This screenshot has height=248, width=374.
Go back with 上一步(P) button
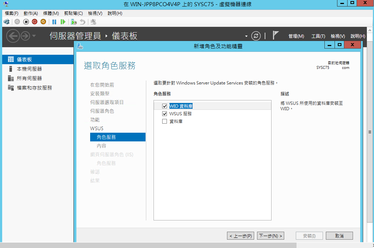click(x=240, y=236)
